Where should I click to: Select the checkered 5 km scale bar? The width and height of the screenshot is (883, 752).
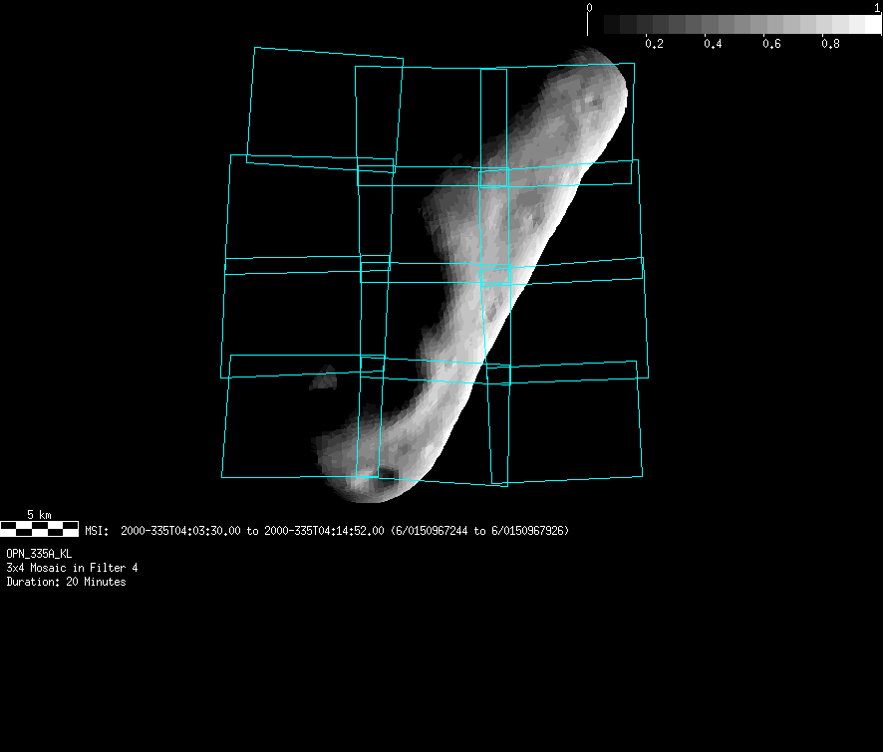39,528
